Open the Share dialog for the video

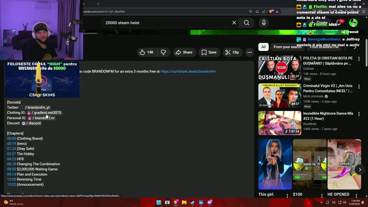[184, 52]
